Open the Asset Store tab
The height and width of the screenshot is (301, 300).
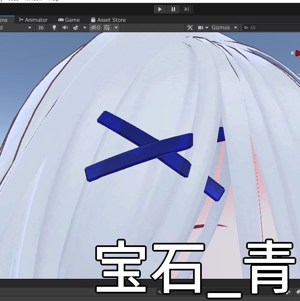pos(109,20)
